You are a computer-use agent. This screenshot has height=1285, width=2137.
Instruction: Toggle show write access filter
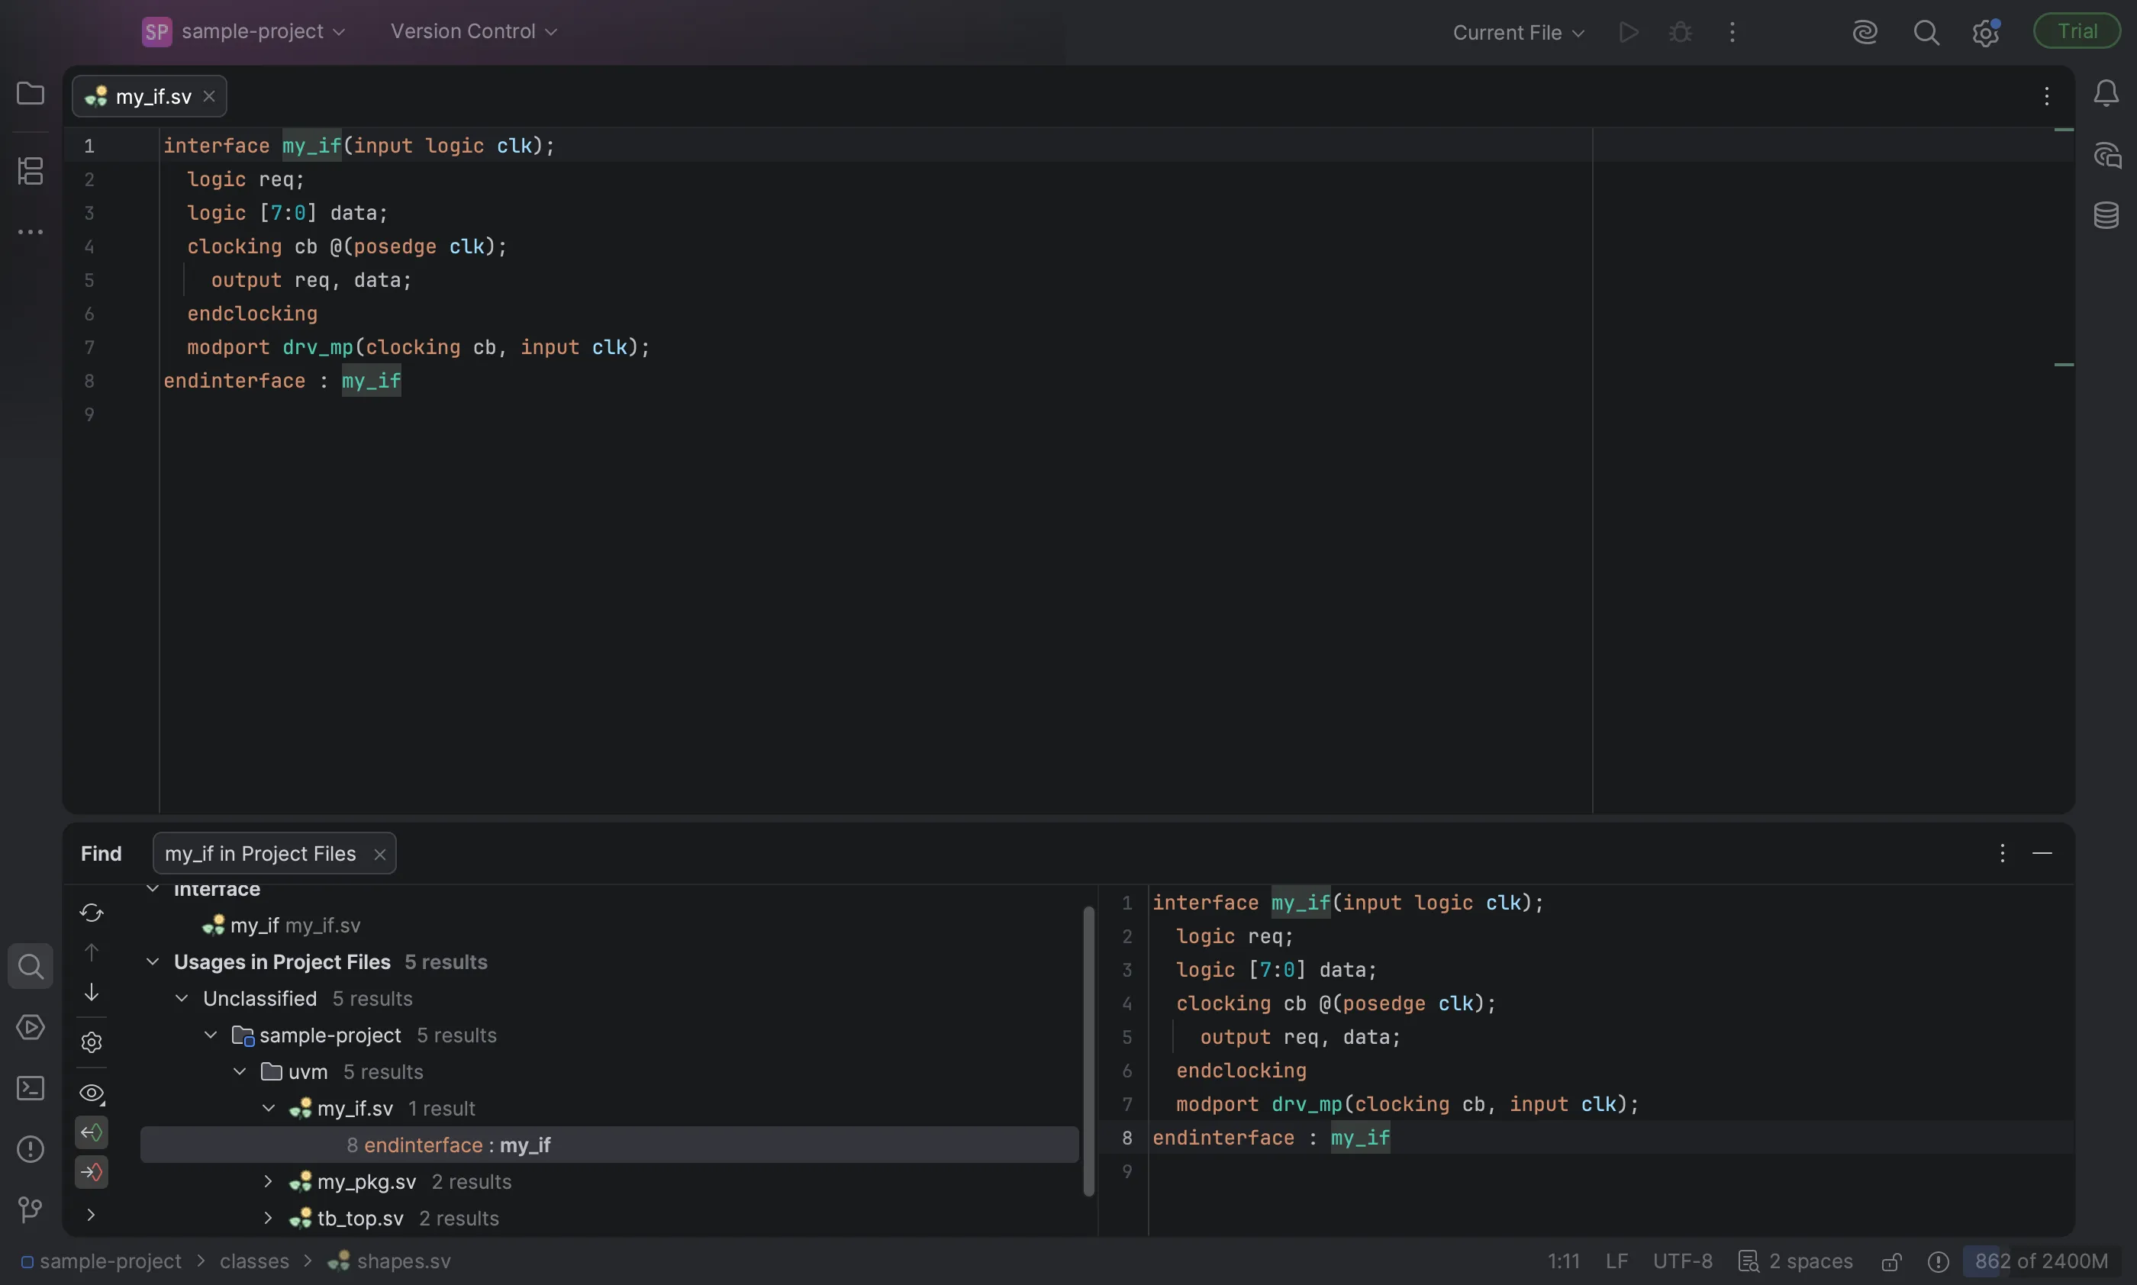91,1172
